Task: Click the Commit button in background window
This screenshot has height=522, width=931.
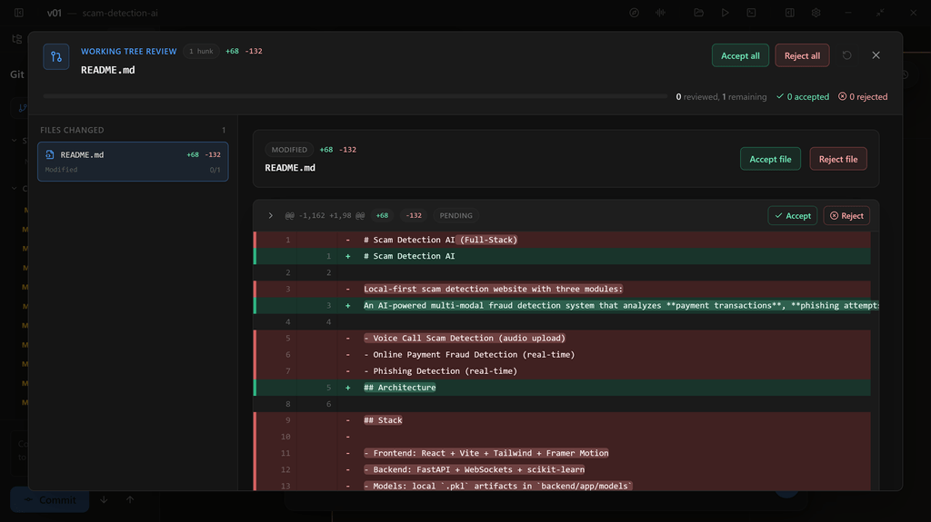Action: pos(50,500)
